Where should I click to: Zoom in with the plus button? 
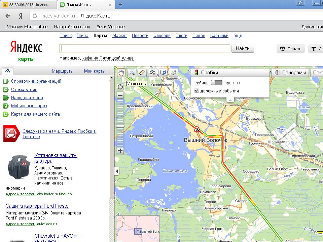pyautogui.click(x=120, y=151)
